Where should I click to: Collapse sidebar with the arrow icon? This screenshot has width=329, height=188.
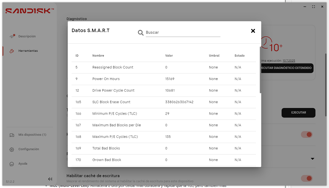tap(50, 179)
